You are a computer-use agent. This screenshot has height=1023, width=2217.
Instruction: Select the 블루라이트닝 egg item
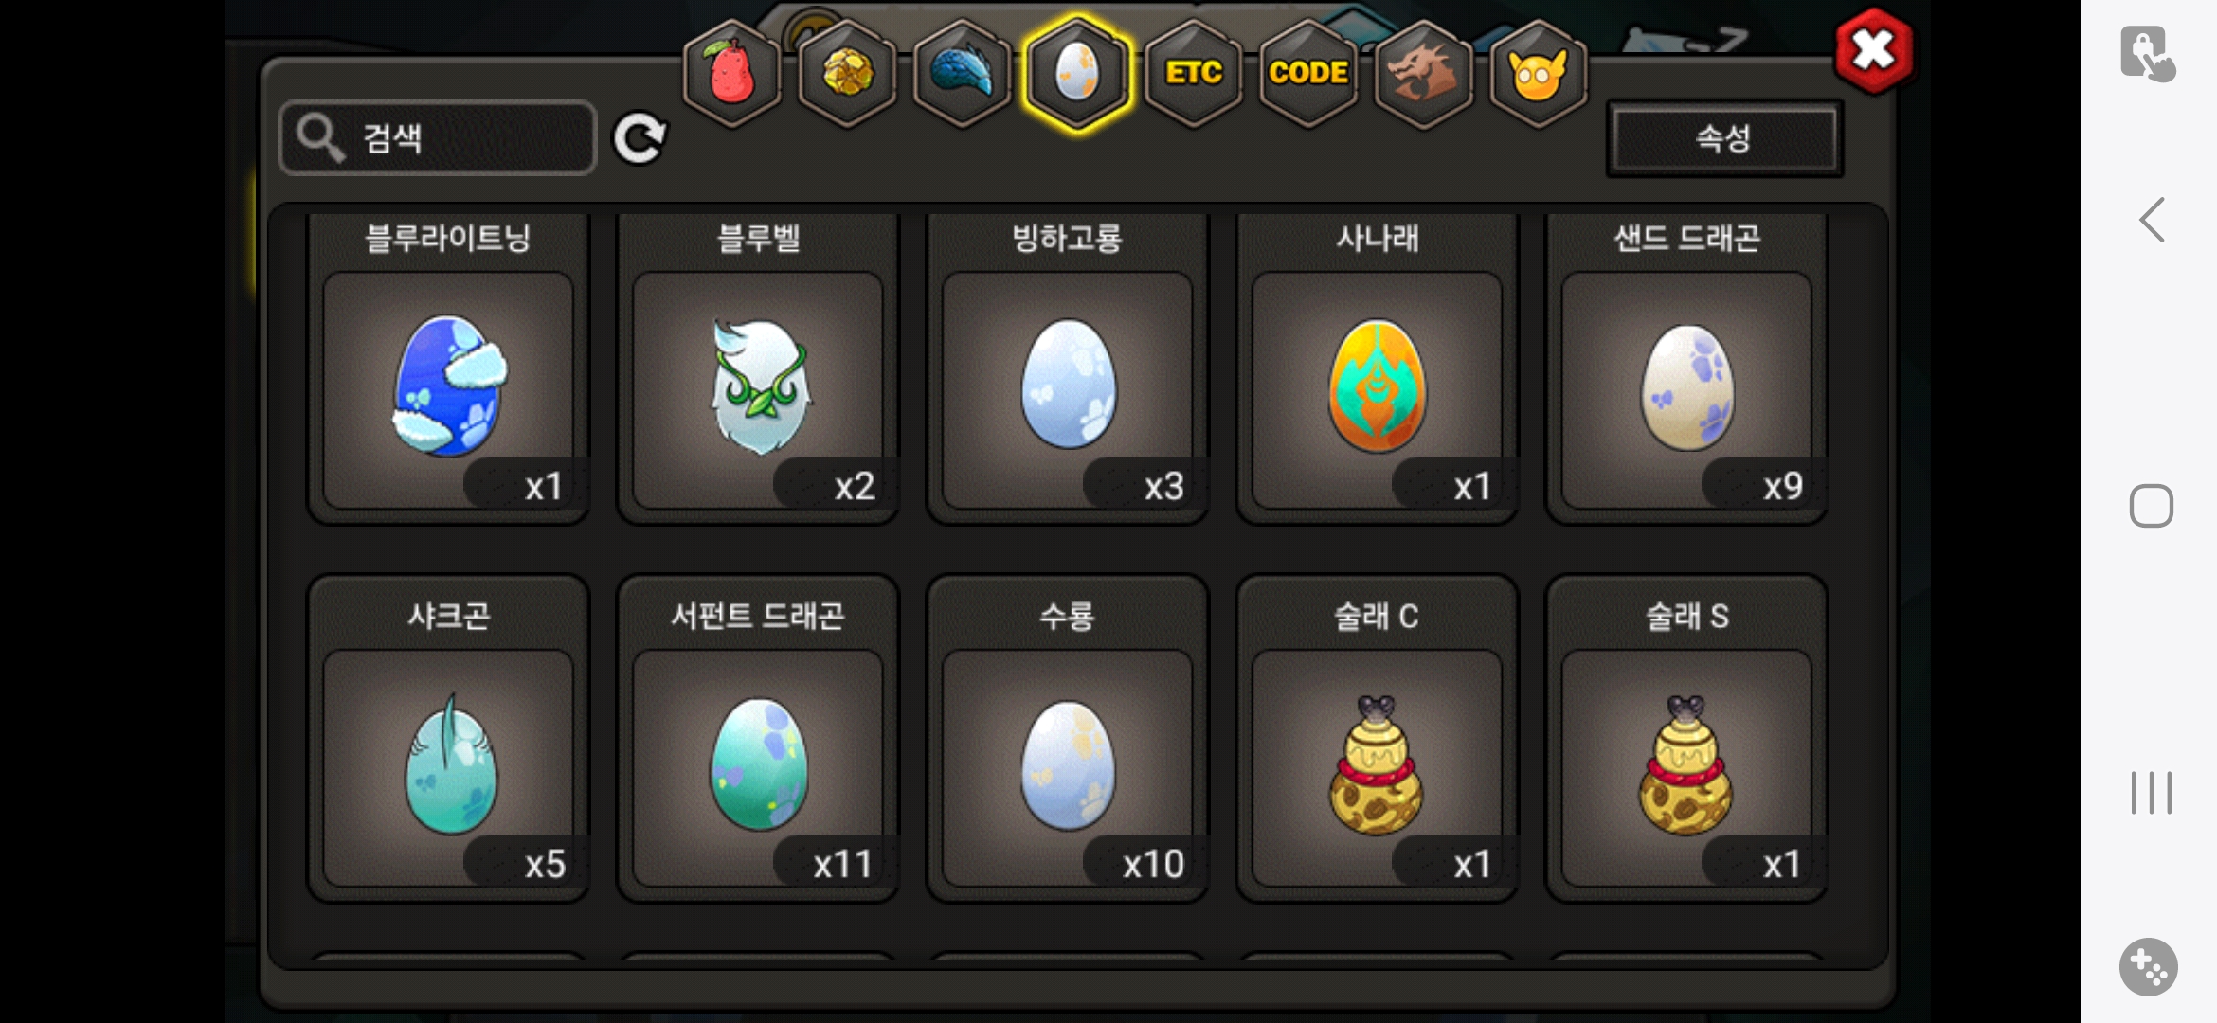pos(449,368)
